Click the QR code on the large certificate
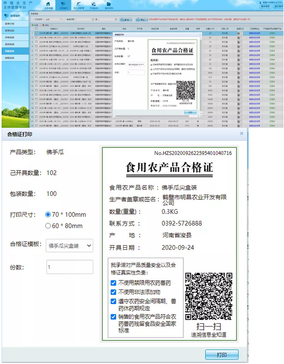Image resolution: width=284 pixels, height=364 pixels. click(208, 296)
